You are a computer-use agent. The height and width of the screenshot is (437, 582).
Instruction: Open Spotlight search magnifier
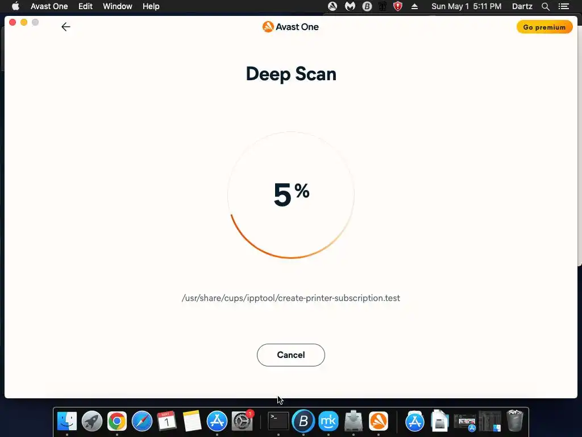[545, 6]
